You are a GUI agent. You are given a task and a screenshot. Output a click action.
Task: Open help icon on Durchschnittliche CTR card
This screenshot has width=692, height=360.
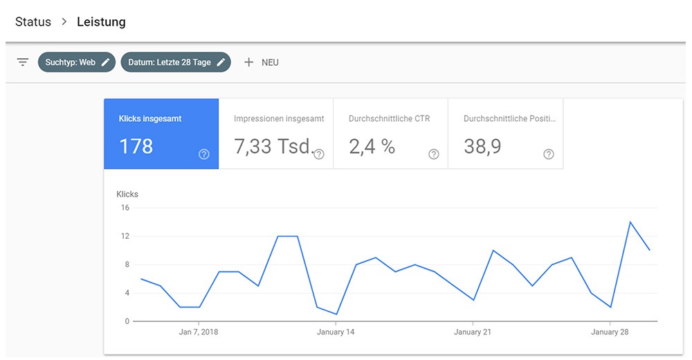[434, 154]
